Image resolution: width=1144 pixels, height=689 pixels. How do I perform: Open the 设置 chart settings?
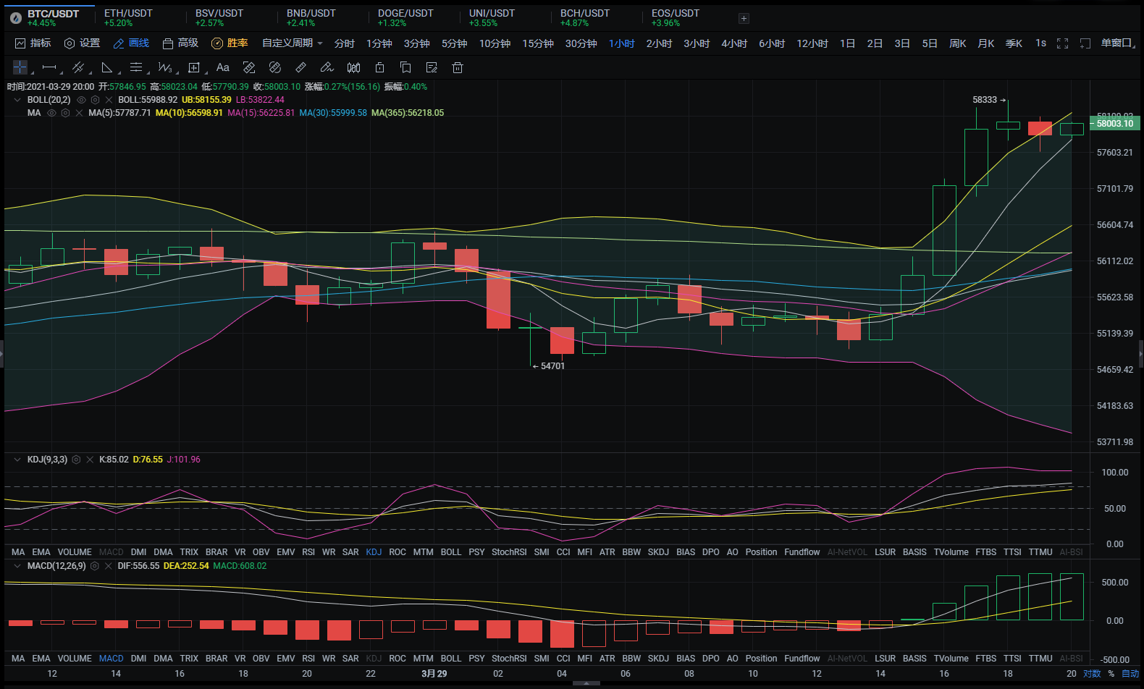pos(82,43)
